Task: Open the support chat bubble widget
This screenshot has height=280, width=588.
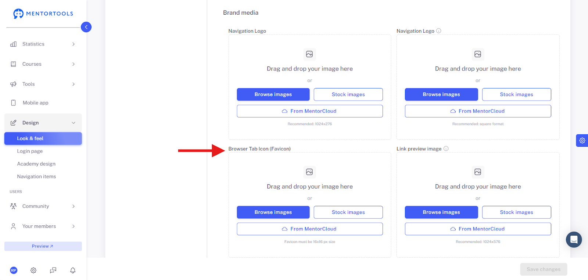Action: click(574, 240)
